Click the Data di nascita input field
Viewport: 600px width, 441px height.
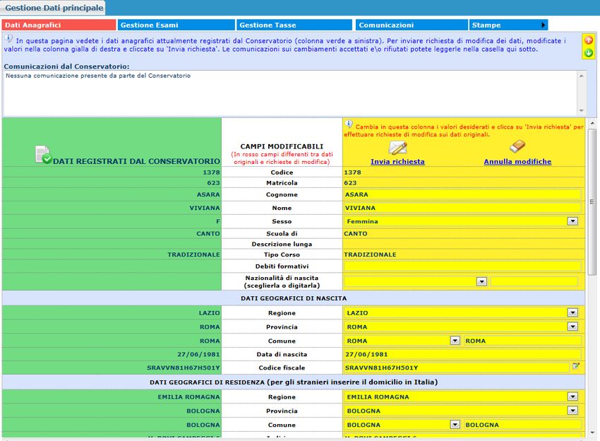click(462, 354)
